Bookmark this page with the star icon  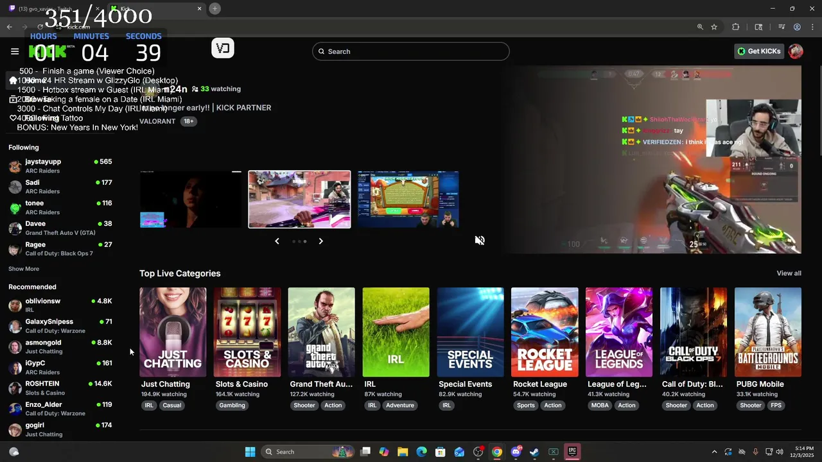(714, 27)
